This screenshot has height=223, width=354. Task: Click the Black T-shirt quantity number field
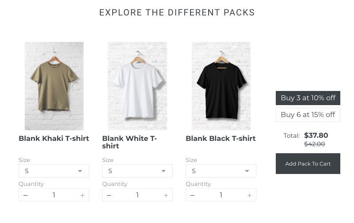[221, 195]
